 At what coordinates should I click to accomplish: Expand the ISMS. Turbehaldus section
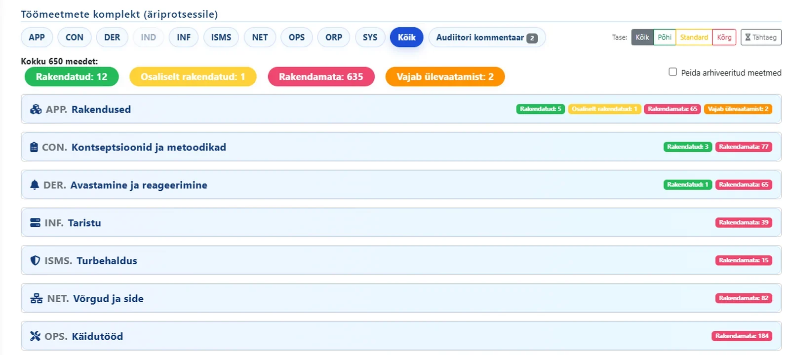point(401,260)
